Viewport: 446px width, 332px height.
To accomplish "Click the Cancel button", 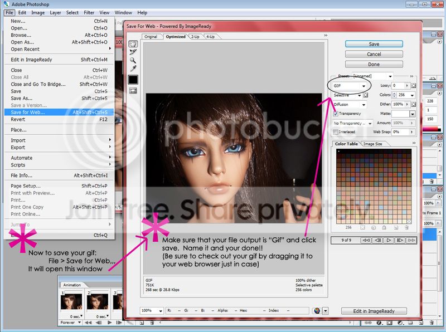I will pyautogui.click(x=374, y=54).
